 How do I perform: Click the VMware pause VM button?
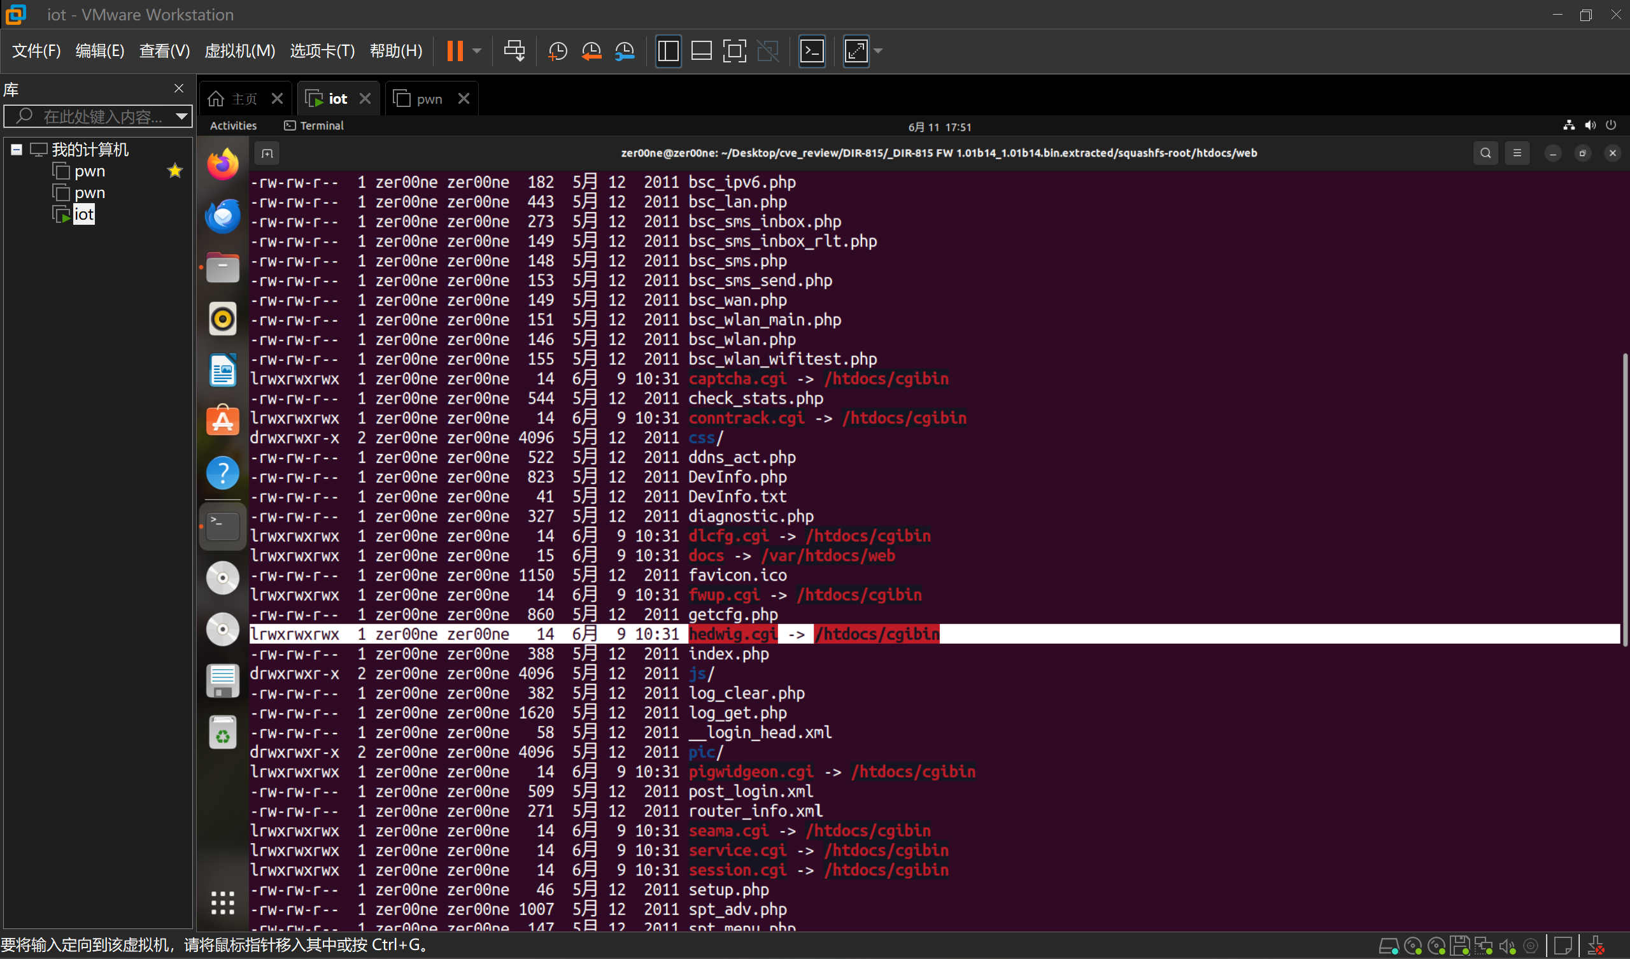point(455,50)
